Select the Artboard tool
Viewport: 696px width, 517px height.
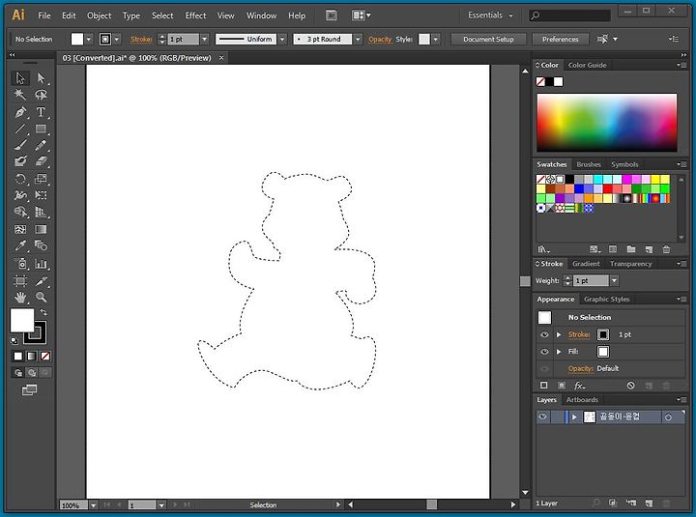click(20, 280)
